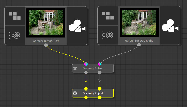This screenshot has width=187, height=107.
Task: Click left yellow output port of Disparity Adjust
Action: click(86, 97)
